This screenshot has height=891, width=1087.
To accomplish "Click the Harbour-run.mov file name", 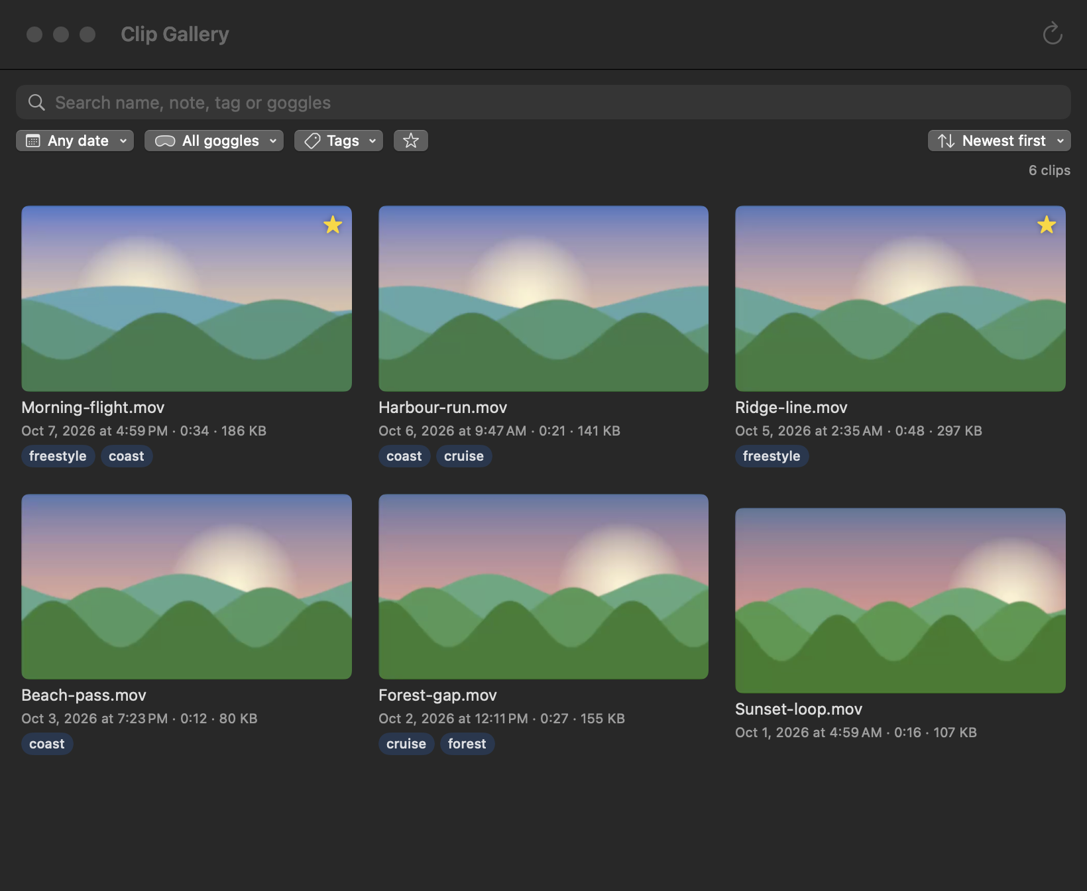I will [443, 408].
